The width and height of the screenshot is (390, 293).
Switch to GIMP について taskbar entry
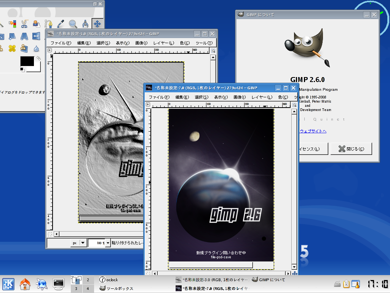(x=269, y=280)
